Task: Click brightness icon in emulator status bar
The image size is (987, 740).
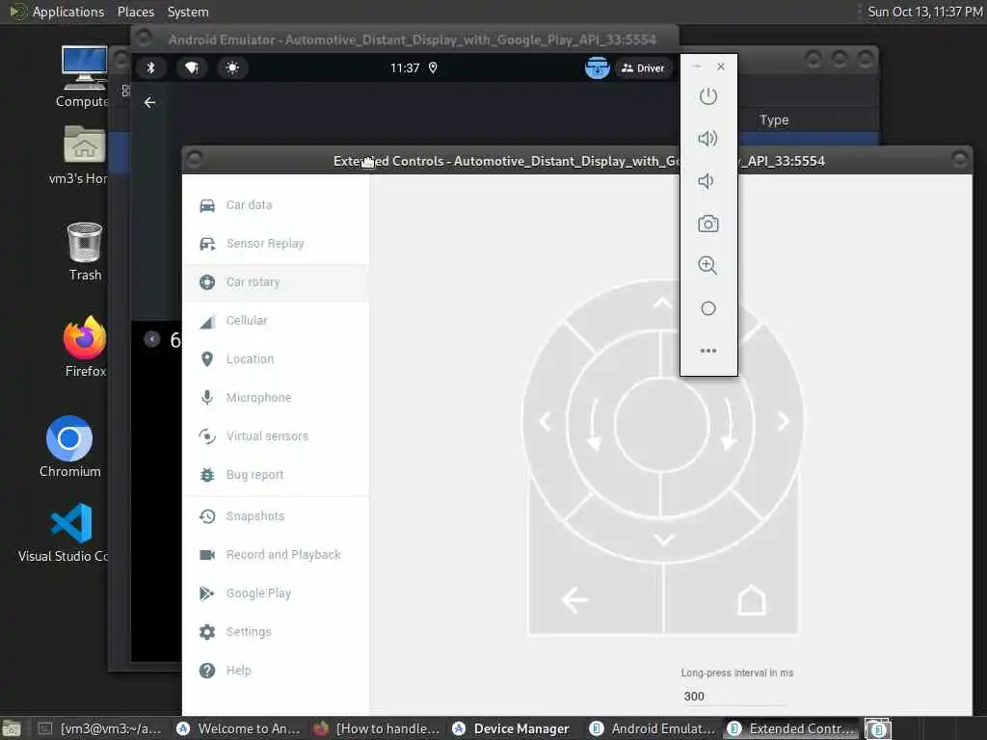Action: (232, 68)
